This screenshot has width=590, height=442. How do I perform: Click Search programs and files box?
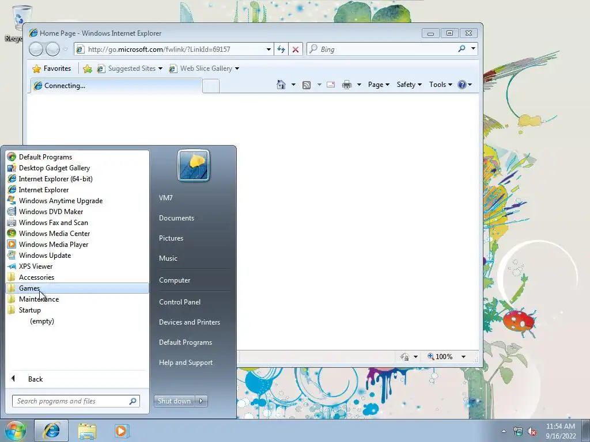click(x=75, y=401)
